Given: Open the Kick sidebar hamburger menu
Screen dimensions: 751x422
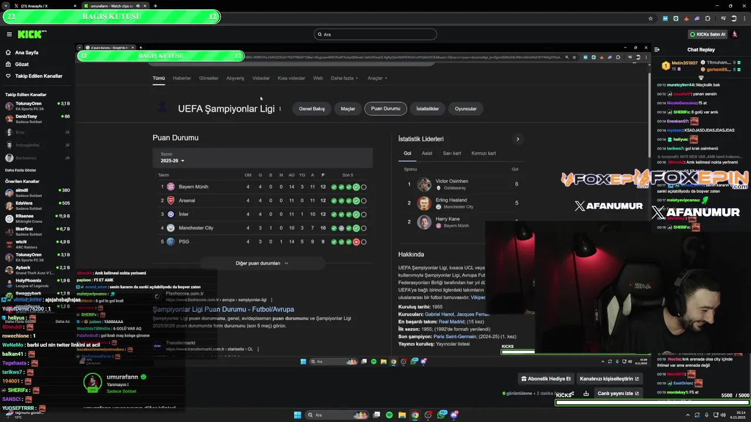Looking at the screenshot, I should (x=9, y=35).
